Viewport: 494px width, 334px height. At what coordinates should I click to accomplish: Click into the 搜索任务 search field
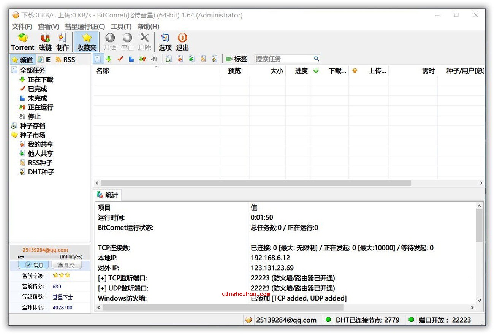point(283,59)
